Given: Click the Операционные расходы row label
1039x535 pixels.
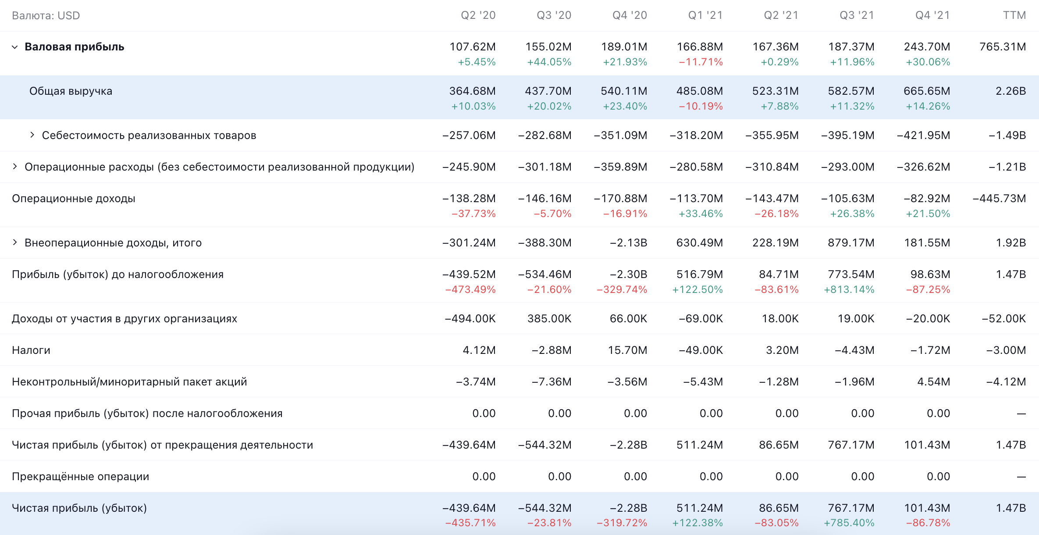Looking at the screenshot, I should (x=220, y=167).
